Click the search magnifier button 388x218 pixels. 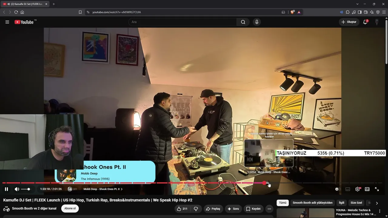243,22
